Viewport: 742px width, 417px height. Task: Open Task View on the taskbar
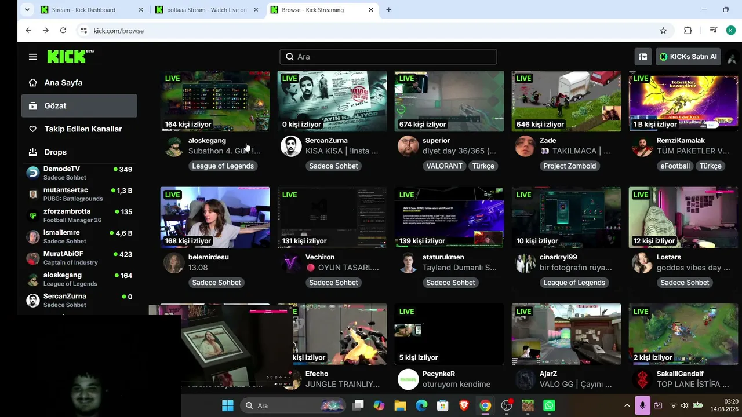coord(358,405)
